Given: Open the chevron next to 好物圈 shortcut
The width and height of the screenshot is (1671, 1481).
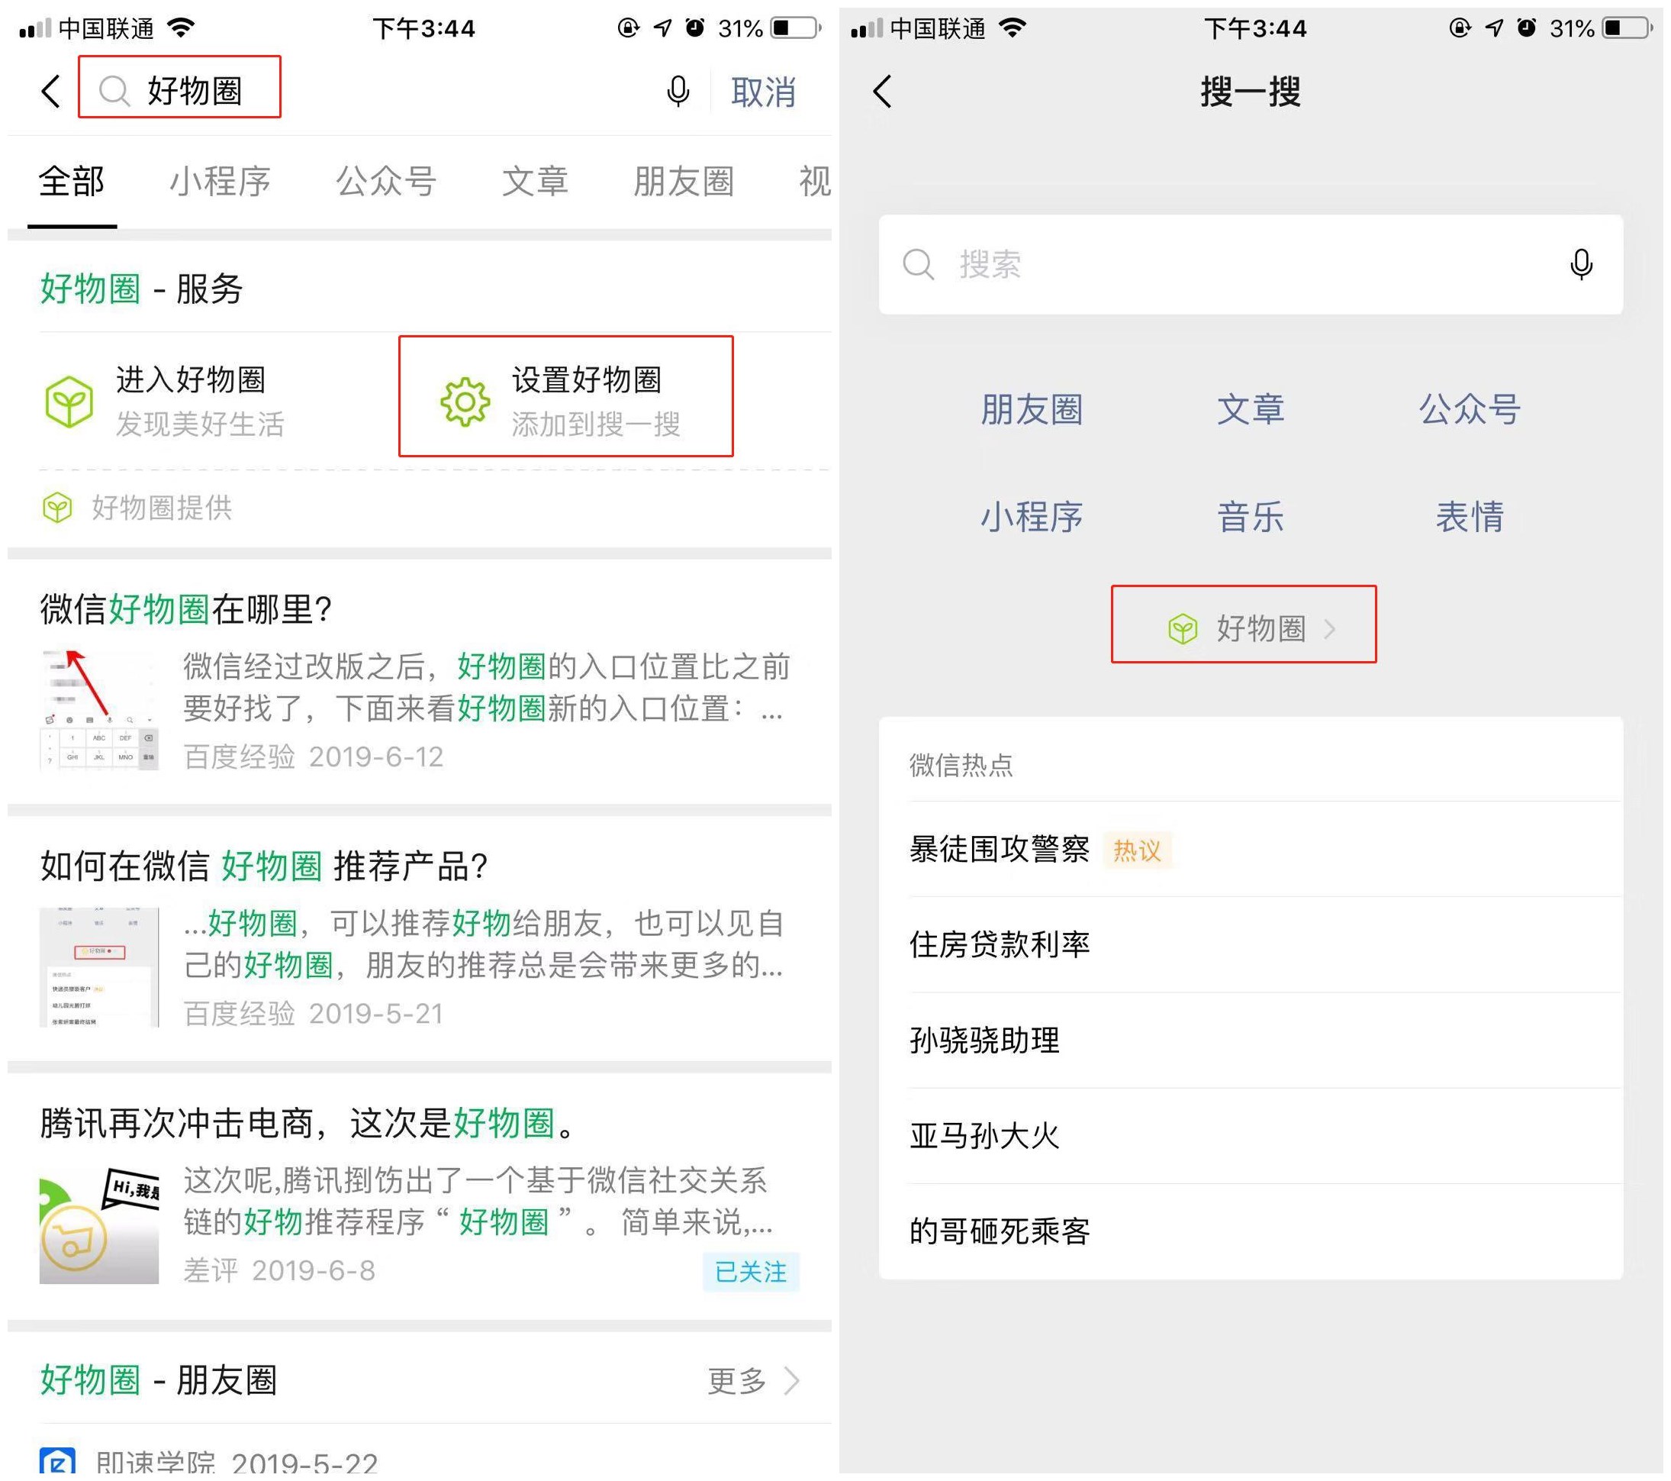Looking at the screenshot, I should pos(1330,629).
